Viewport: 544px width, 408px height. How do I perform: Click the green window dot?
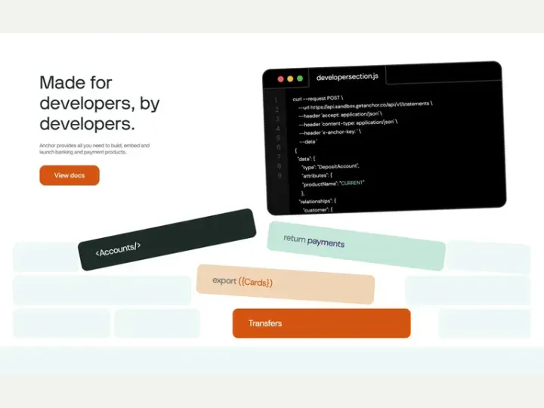tap(300, 79)
